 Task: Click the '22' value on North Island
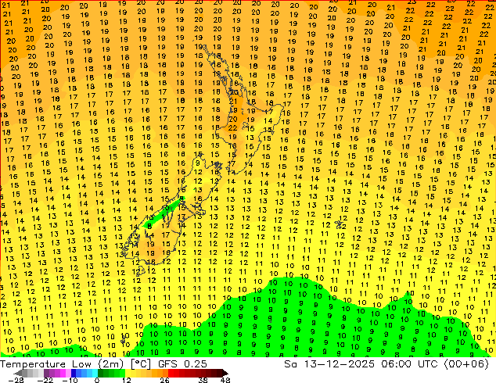(x=233, y=128)
